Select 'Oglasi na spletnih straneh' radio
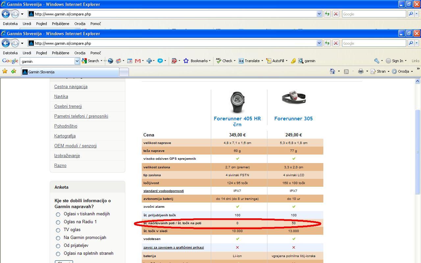Screen dimensions: 421x263 (x=58, y=254)
